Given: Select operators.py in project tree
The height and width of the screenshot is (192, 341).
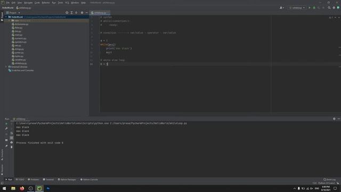Looking at the screenshot, I should [19, 42].
